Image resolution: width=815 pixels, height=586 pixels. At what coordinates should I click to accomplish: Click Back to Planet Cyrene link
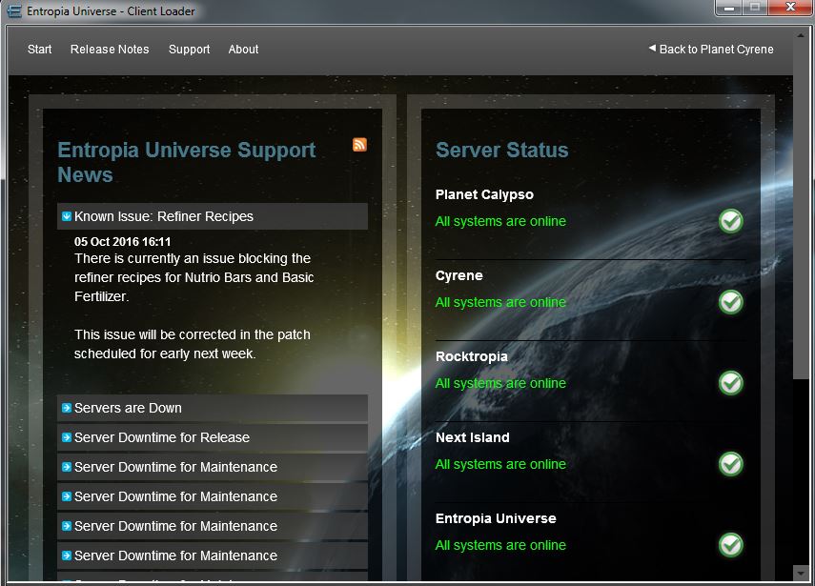point(716,50)
